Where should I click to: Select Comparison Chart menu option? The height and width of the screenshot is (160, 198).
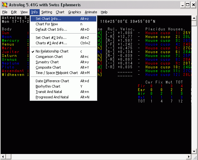[63, 57]
